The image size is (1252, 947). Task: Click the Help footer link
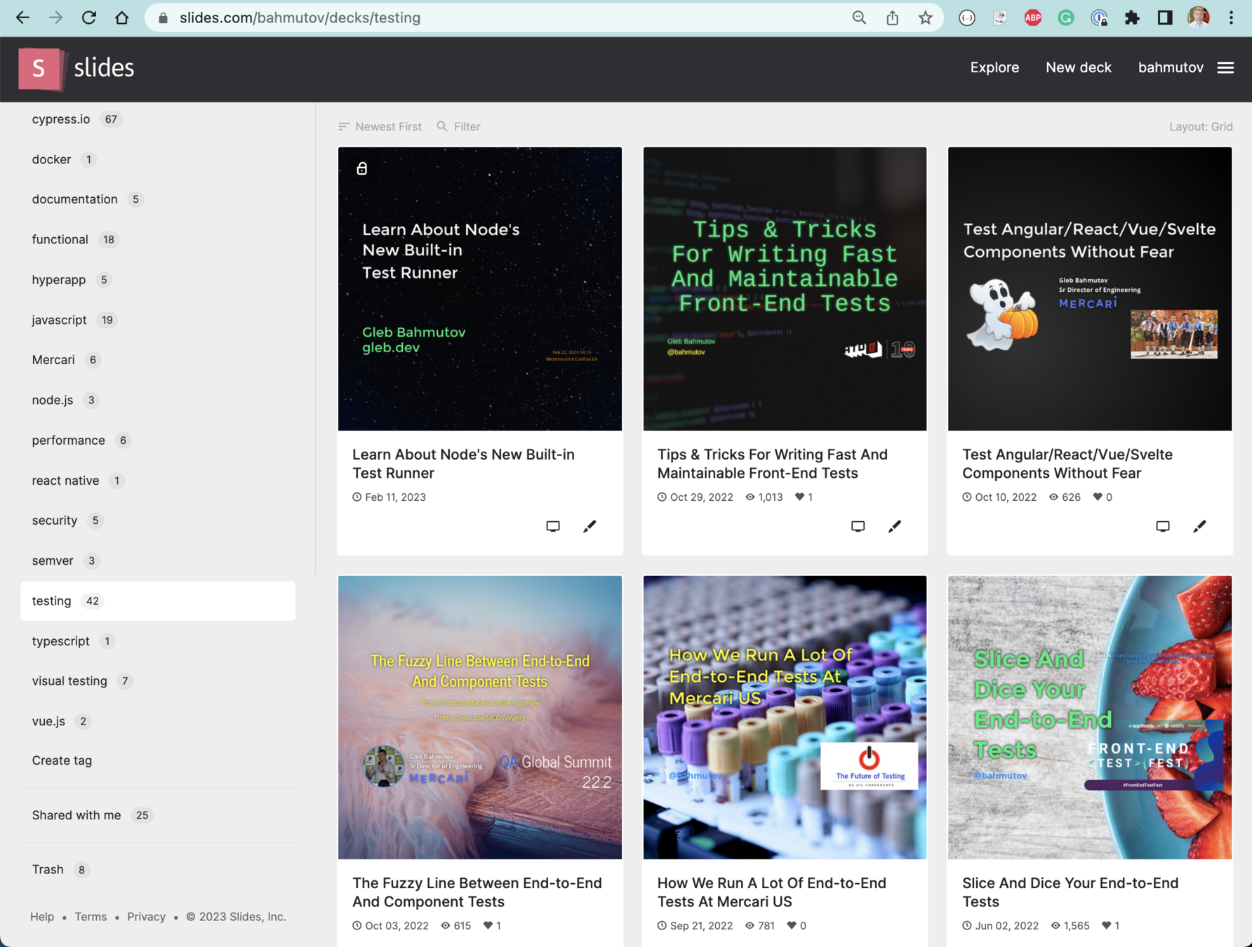point(42,917)
